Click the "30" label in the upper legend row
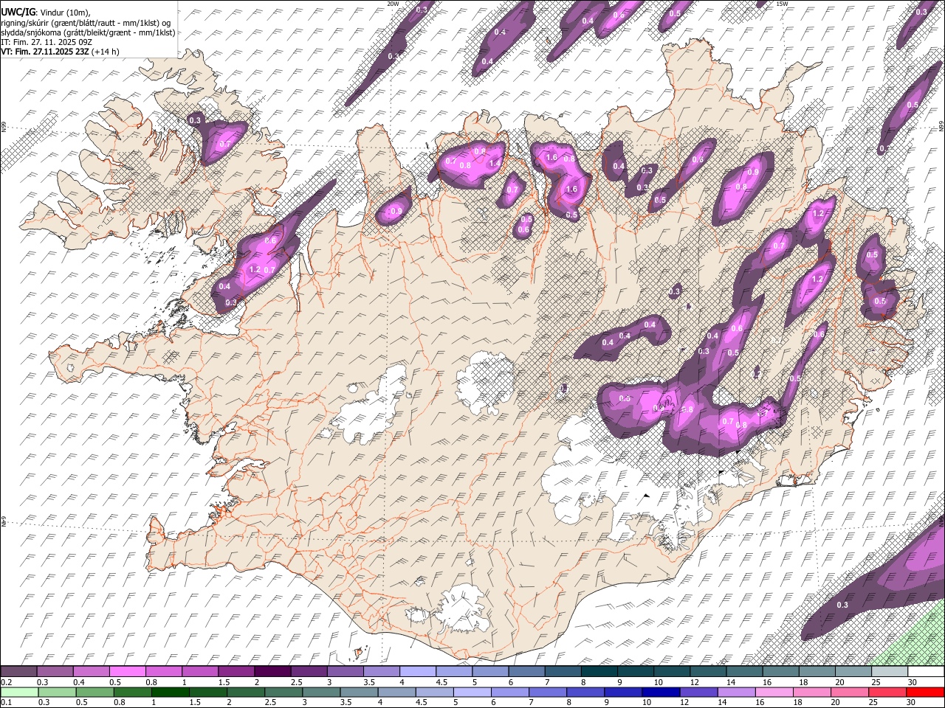This screenshot has height=708, width=945. coord(911,682)
